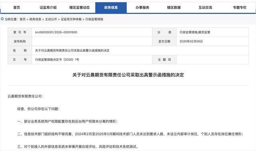
Task: Click the salutation 云晨期货有限责任公司:
Action: coord(25,96)
